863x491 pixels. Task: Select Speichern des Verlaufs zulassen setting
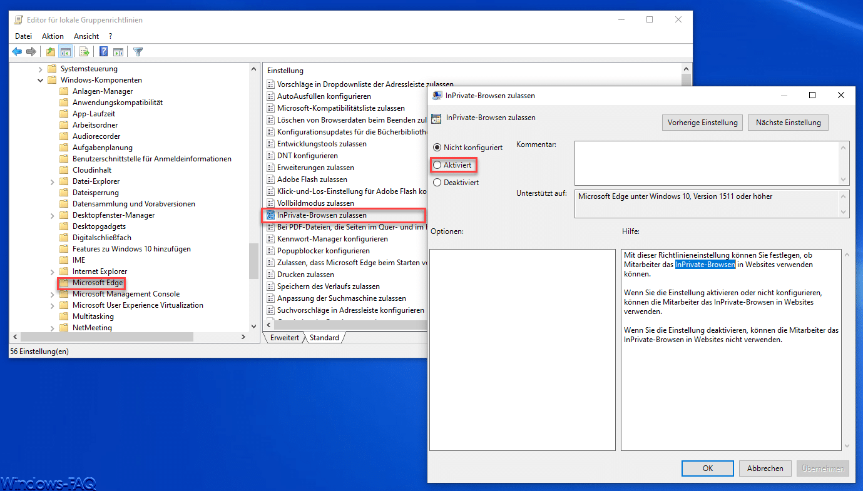tap(328, 286)
